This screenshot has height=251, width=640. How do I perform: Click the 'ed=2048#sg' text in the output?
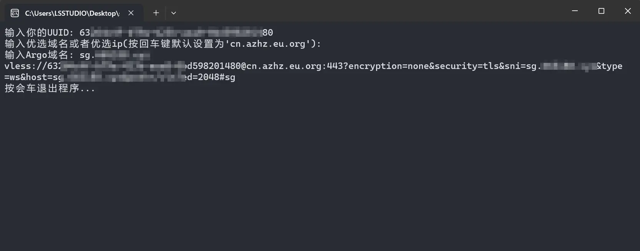(x=211, y=77)
